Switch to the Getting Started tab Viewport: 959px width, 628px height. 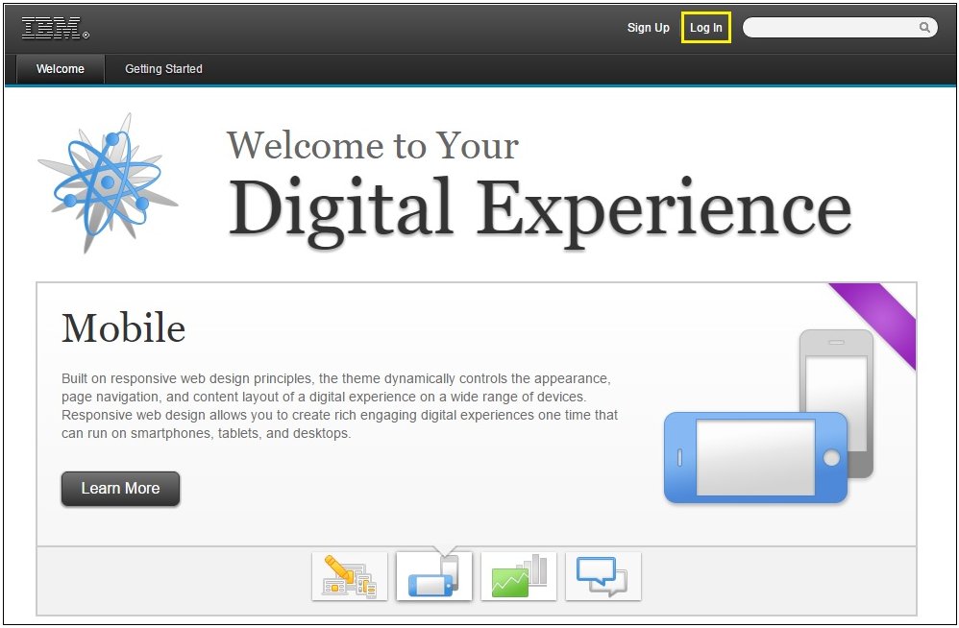click(163, 69)
